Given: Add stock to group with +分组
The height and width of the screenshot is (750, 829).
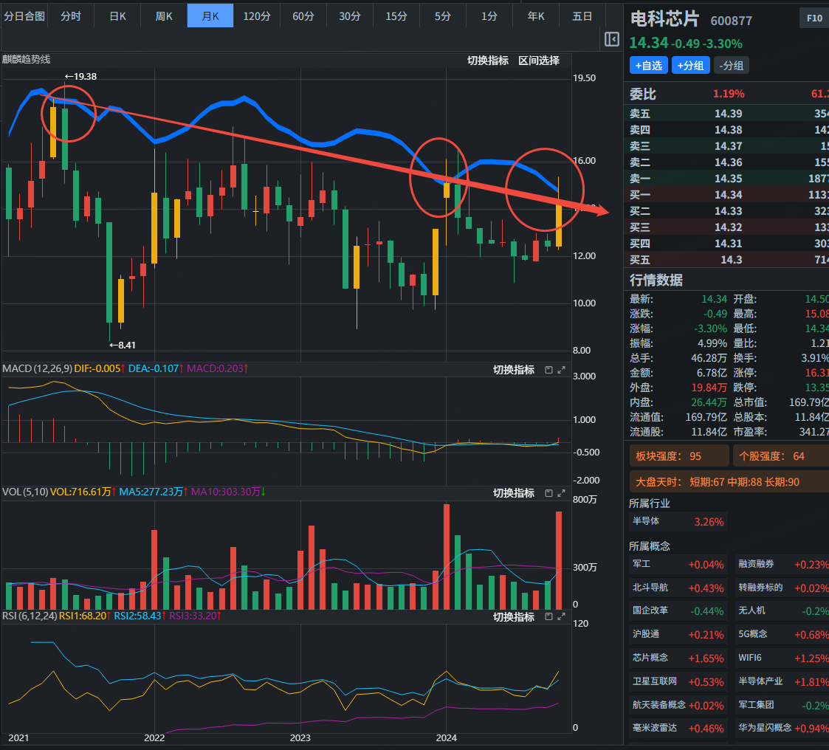Looking at the screenshot, I should 689,66.
